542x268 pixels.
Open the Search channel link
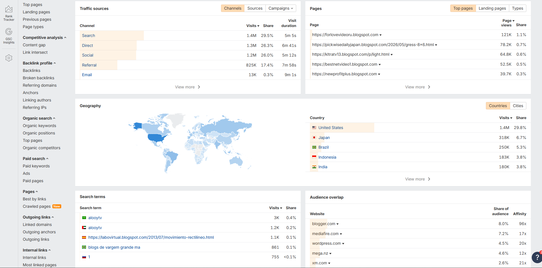[89, 36]
